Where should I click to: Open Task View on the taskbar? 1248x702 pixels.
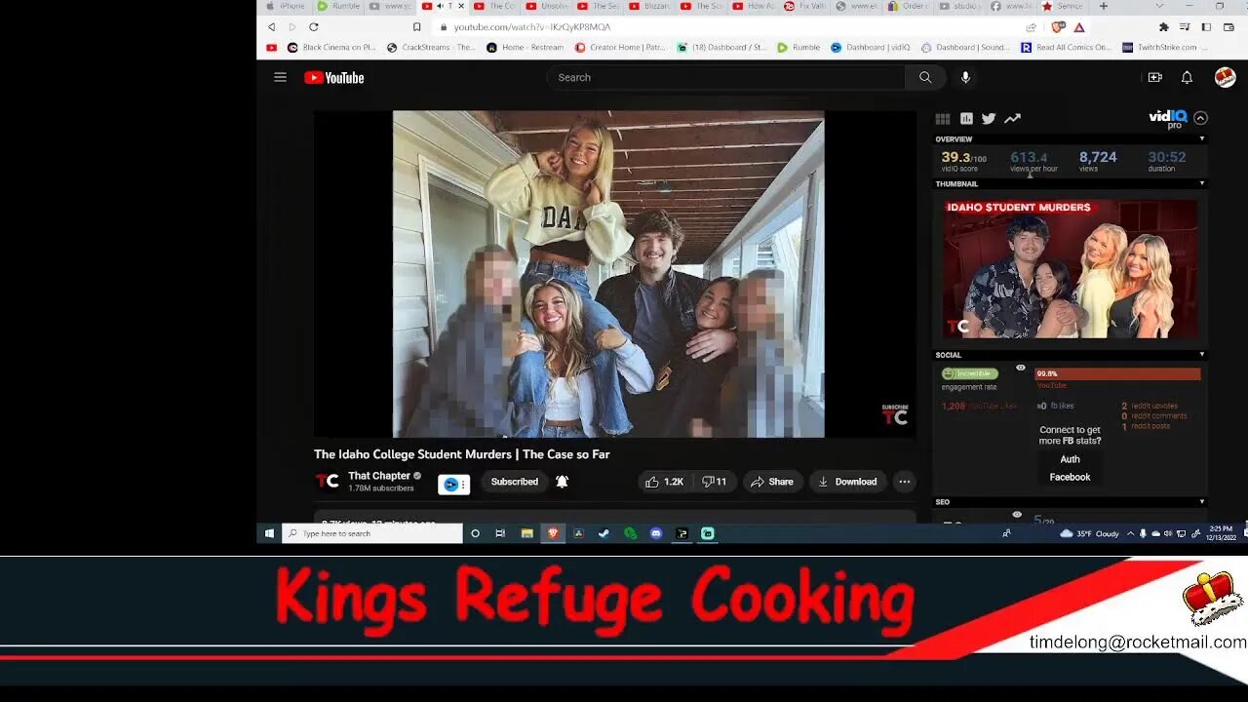[500, 533]
